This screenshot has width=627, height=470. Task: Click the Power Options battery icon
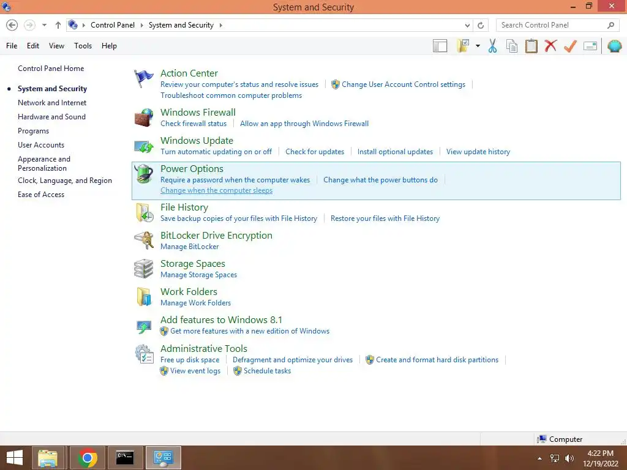143,174
